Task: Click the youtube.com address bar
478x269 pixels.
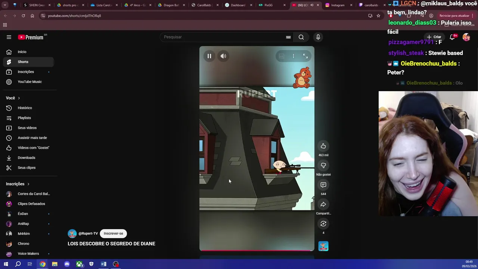Action: (202, 16)
